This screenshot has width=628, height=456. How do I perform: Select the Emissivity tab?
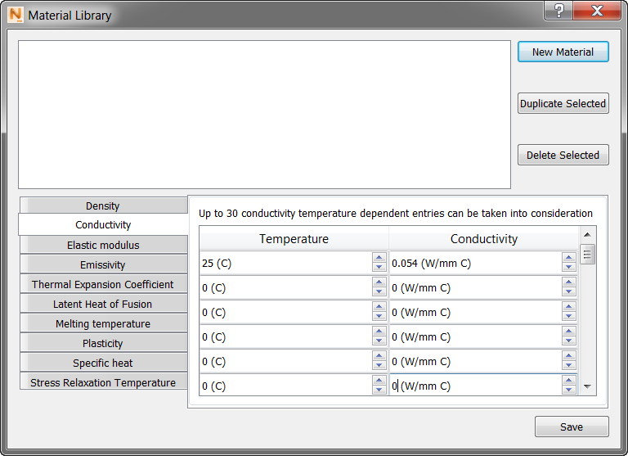[x=103, y=264]
